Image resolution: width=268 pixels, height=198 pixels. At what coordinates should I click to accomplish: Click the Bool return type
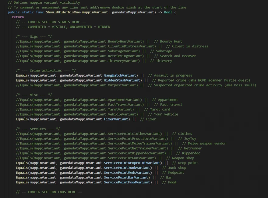168,12
